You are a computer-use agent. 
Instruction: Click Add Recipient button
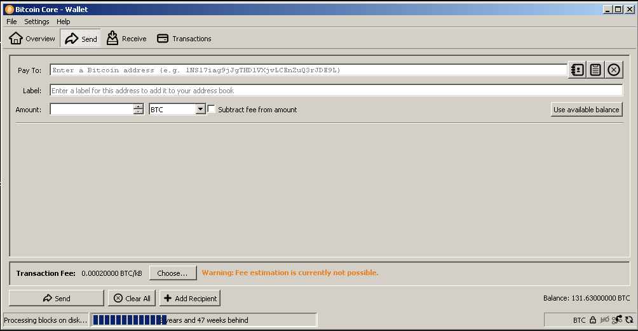pos(190,298)
